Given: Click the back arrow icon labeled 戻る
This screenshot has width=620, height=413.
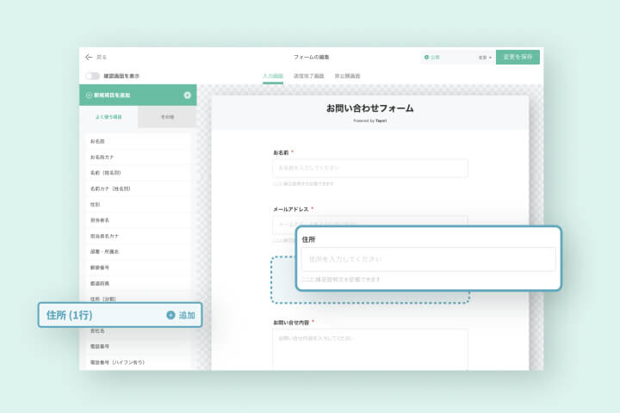Looking at the screenshot, I should (89, 57).
